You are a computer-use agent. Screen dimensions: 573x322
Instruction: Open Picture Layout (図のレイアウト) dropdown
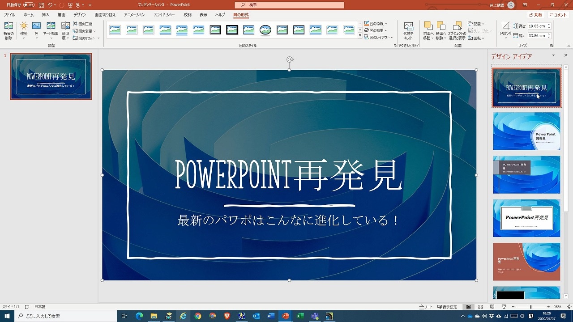378,38
